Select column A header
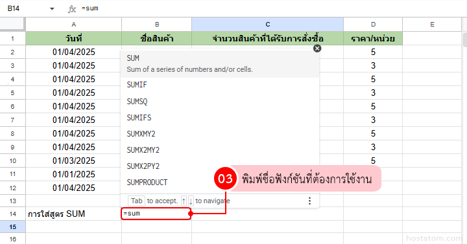Screen dimensions: 467x244 click(x=73, y=25)
